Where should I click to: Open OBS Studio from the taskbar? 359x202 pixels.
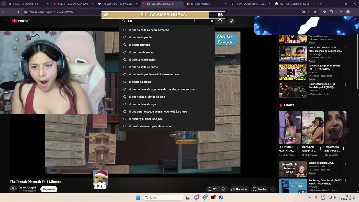(x=213, y=198)
